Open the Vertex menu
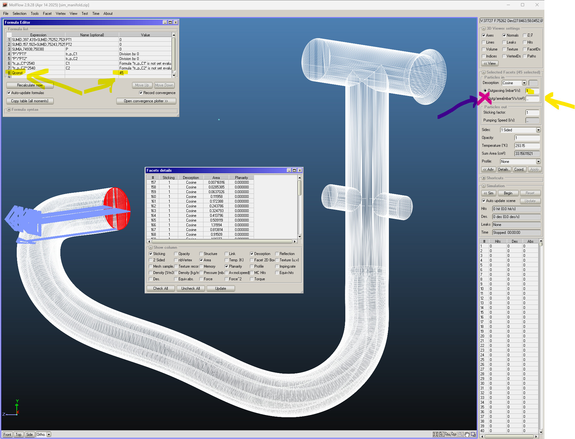The width and height of the screenshot is (575, 439). click(x=61, y=14)
